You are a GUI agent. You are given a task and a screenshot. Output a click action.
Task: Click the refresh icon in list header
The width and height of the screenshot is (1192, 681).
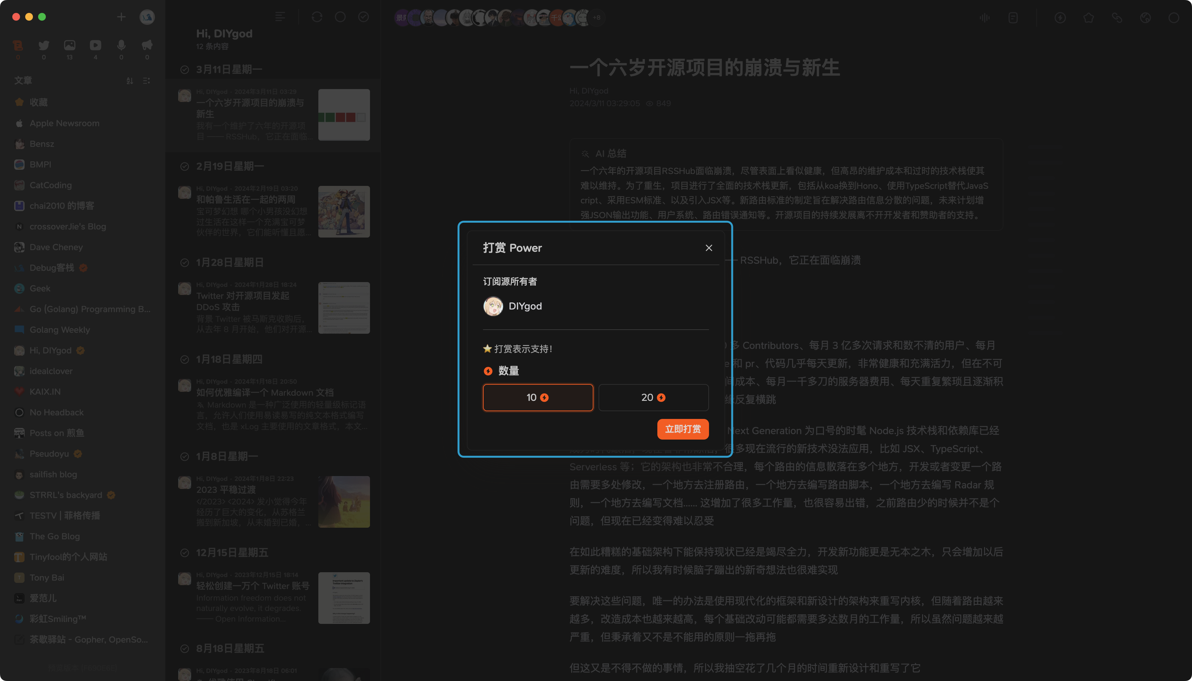[317, 17]
